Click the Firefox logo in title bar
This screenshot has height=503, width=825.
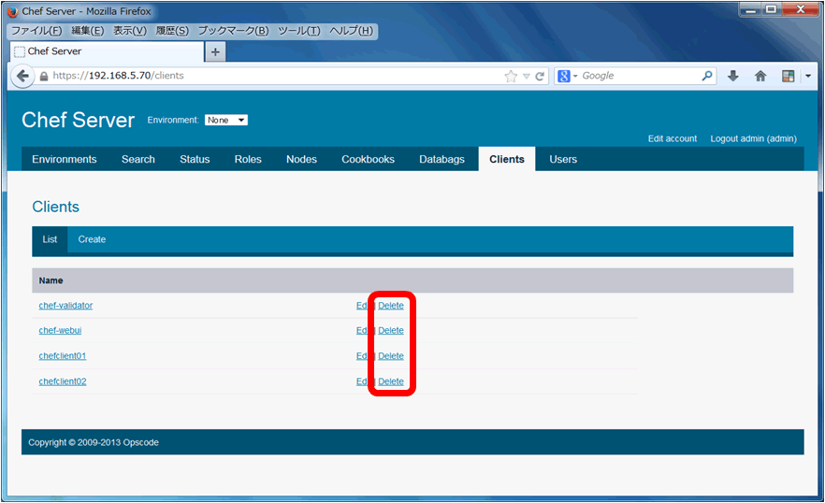tap(13, 11)
